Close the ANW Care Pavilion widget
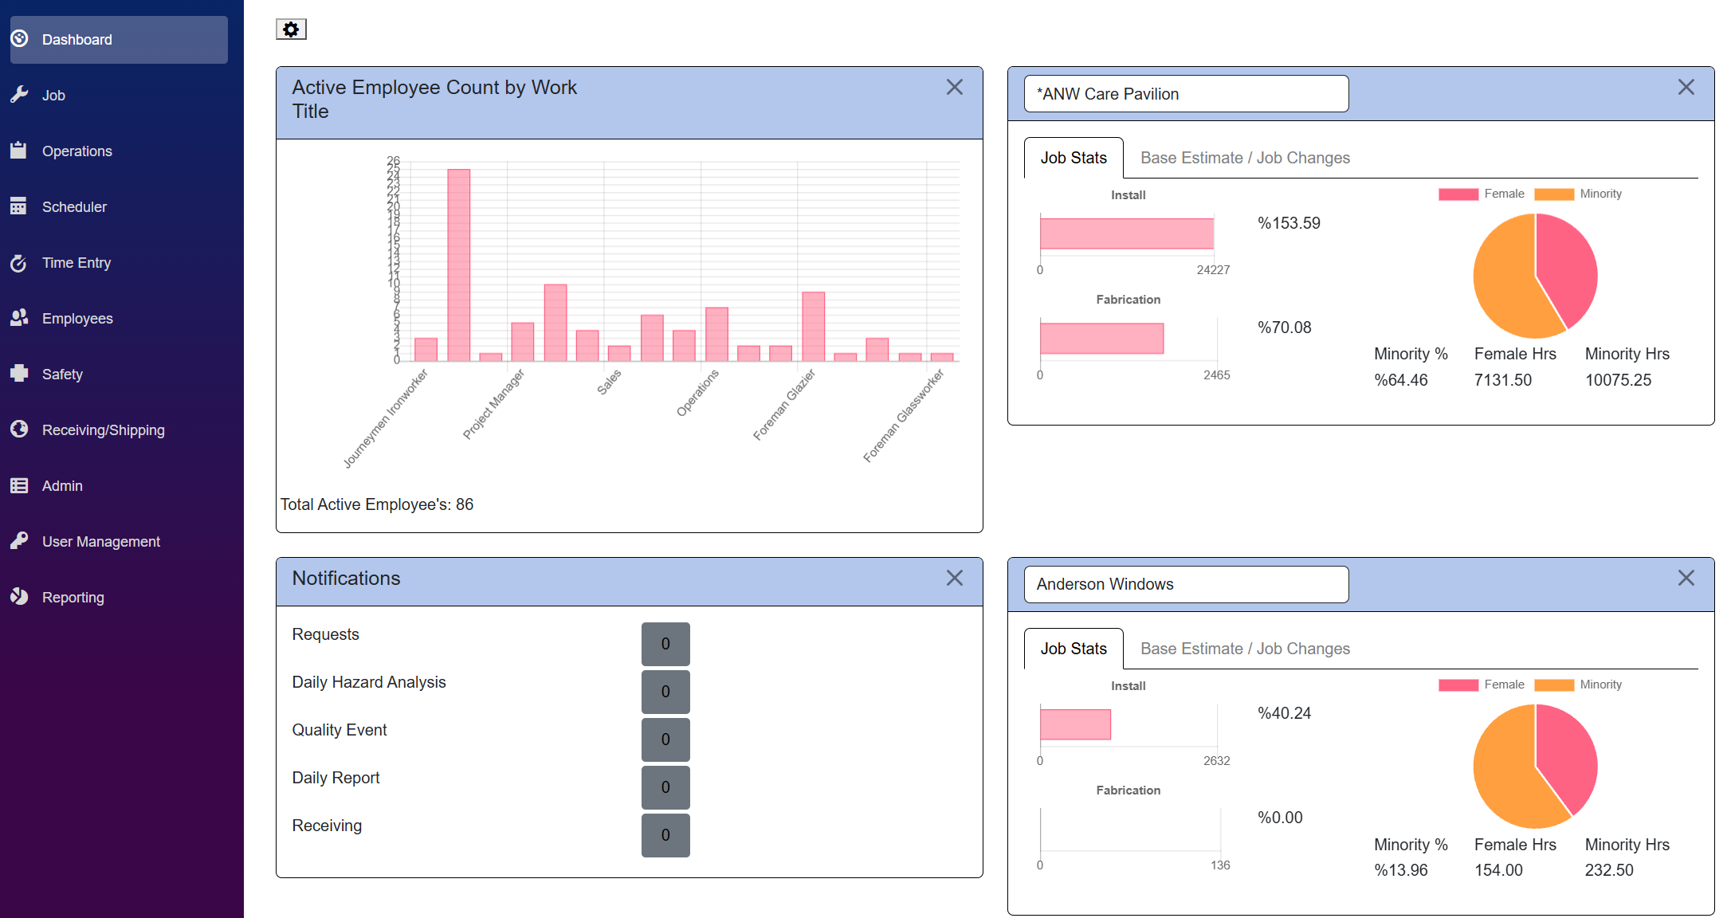The height and width of the screenshot is (918, 1731). coord(1686,87)
